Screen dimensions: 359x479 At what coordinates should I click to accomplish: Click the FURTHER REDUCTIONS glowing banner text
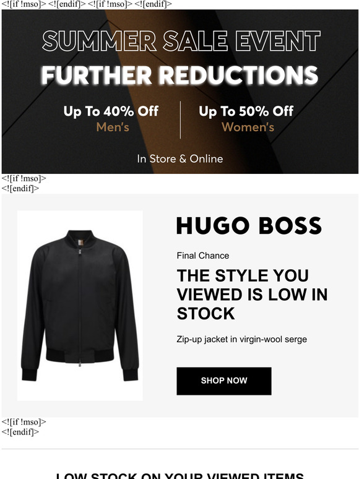pyautogui.click(x=180, y=75)
